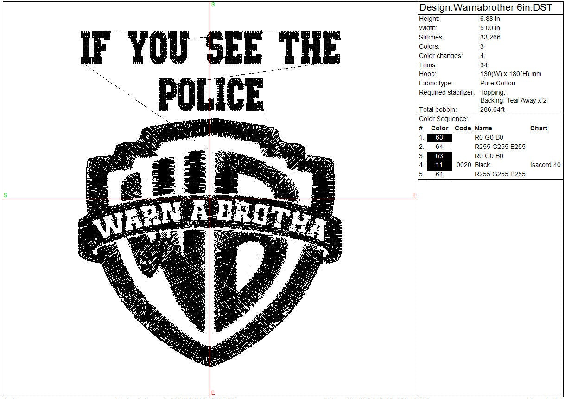
Task: Select the black swatch 63 in row 3
Action: (439, 156)
